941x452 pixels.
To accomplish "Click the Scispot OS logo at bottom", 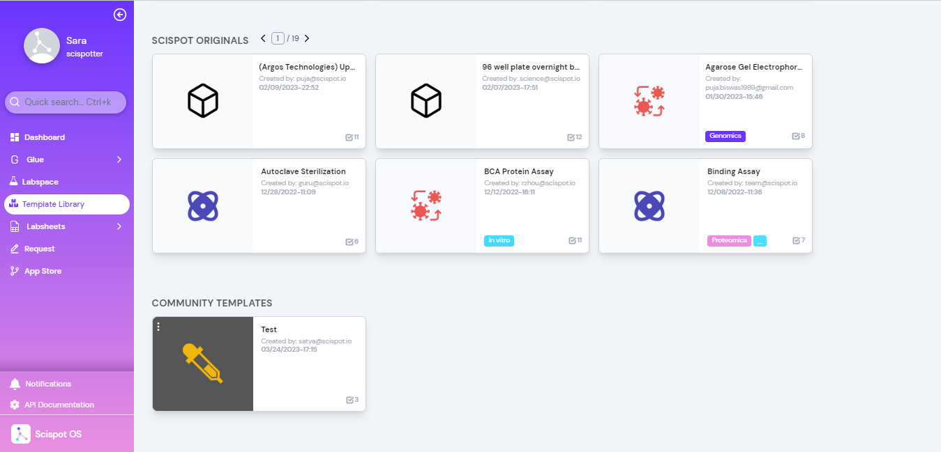I will [x=21, y=433].
